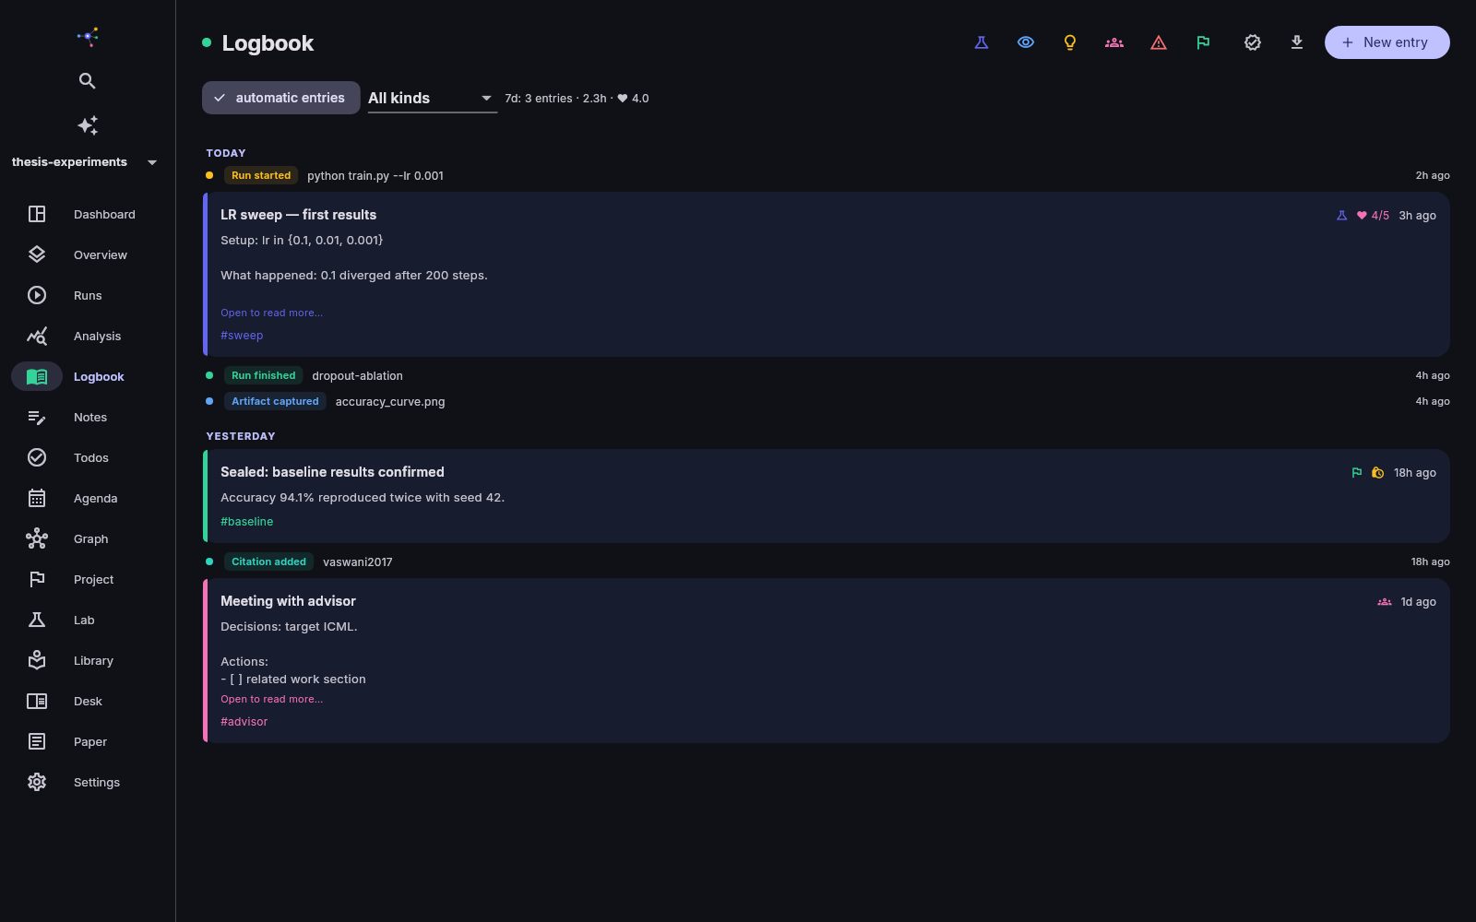Click the verified badge seal icon
1476x922 pixels.
1253,42
